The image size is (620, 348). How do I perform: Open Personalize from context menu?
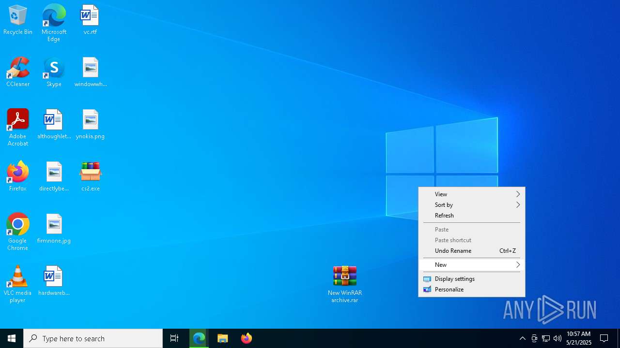[472, 290]
